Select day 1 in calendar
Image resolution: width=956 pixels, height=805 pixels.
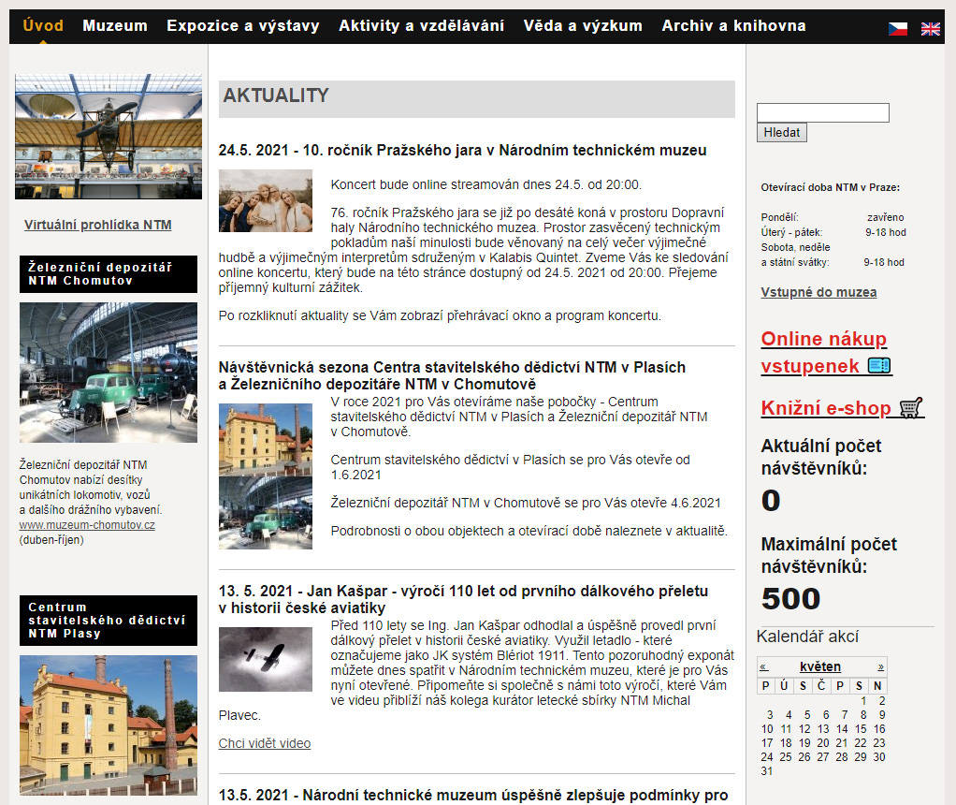pos(863,701)
